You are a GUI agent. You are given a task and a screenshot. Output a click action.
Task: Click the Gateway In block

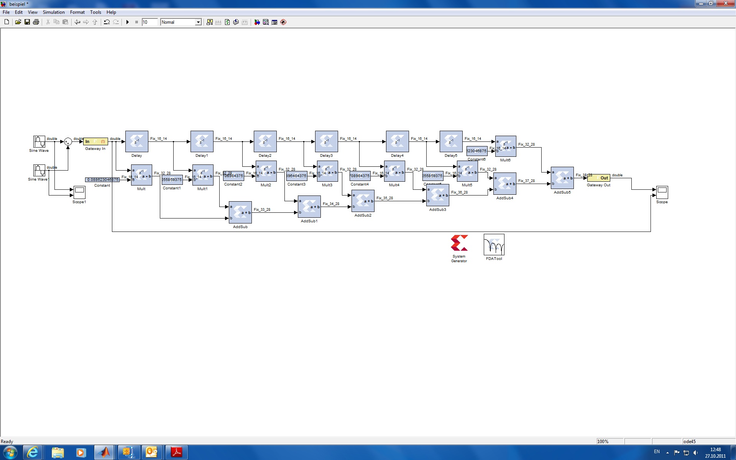click(x=95, y=141)
